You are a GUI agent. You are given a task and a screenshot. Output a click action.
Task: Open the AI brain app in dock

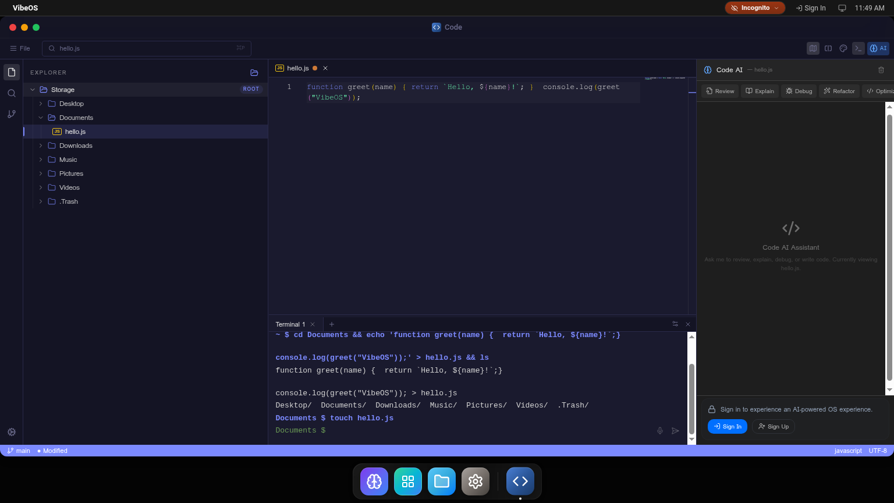(x=374, y=481)
